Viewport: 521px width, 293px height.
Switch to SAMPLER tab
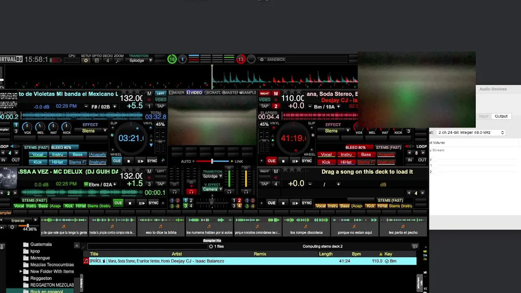(x=247, y=93)
